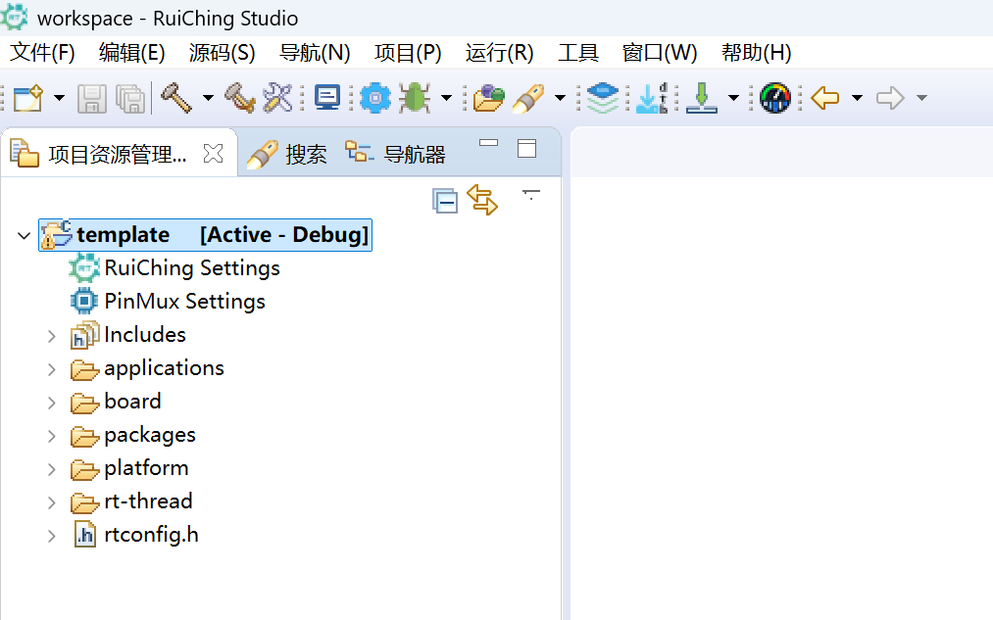
Task: Open the 运行(R) menu
Action: (499, 53)
